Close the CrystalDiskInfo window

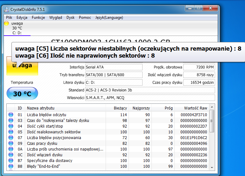point(210,8)
